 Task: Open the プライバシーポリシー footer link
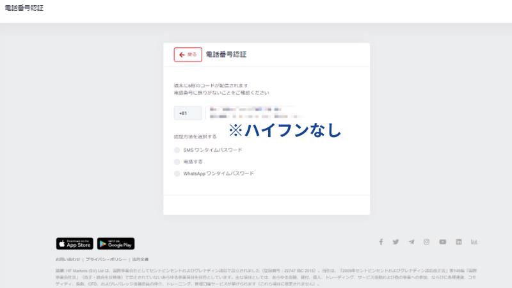[108, 259]
